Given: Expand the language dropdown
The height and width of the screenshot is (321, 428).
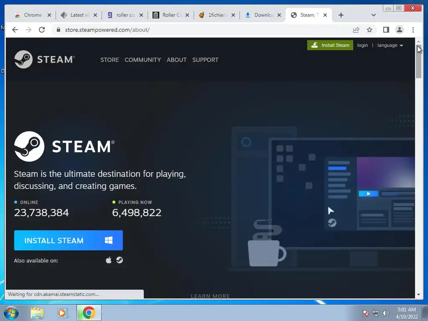Looking at the screenshot, I should tap(390, 45).
